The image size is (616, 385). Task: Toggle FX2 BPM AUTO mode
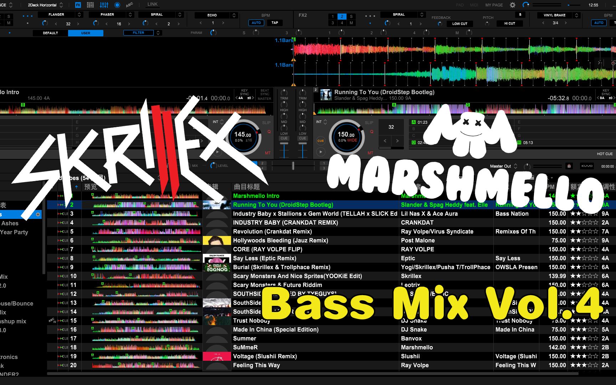599,23
